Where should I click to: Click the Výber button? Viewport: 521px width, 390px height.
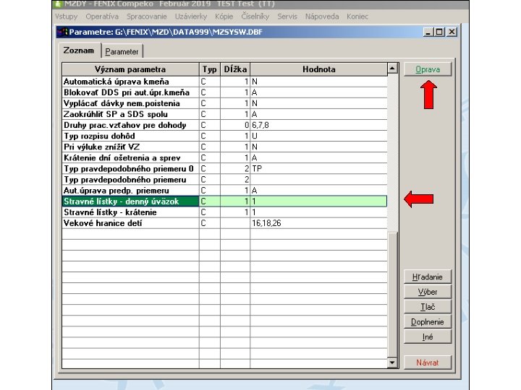coord(428,292)
